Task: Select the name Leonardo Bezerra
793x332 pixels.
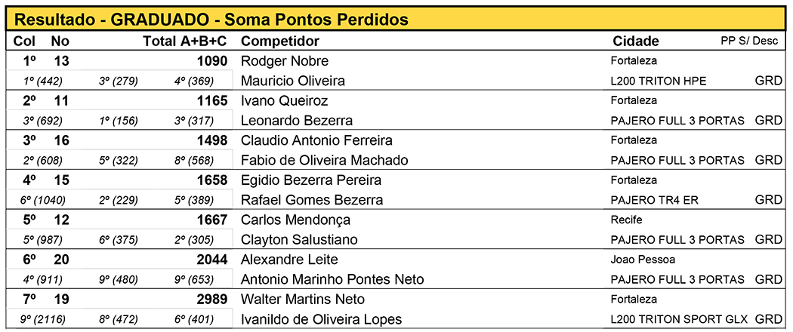Action: [296, 121]
